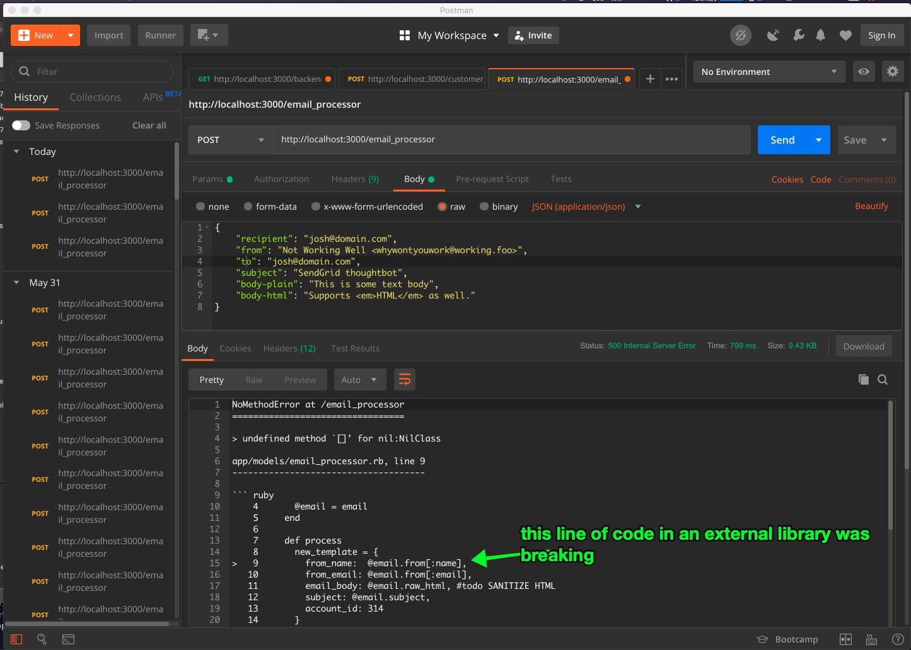This screenshot has width=911, height=650.
Task: Select the binary body radio option
Action: pos(484,207)
